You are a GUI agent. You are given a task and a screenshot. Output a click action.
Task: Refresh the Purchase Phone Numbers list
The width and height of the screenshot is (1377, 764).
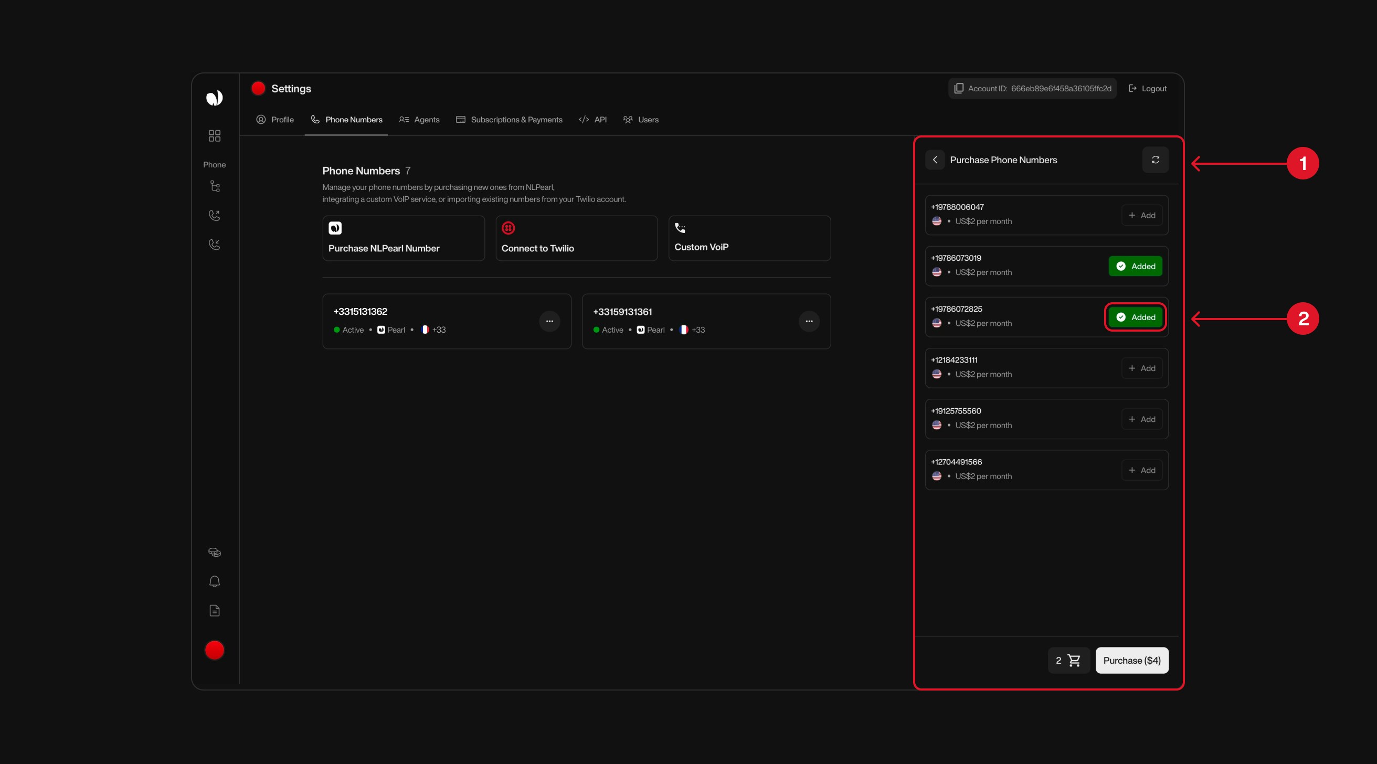click(x=1155, y=160)
